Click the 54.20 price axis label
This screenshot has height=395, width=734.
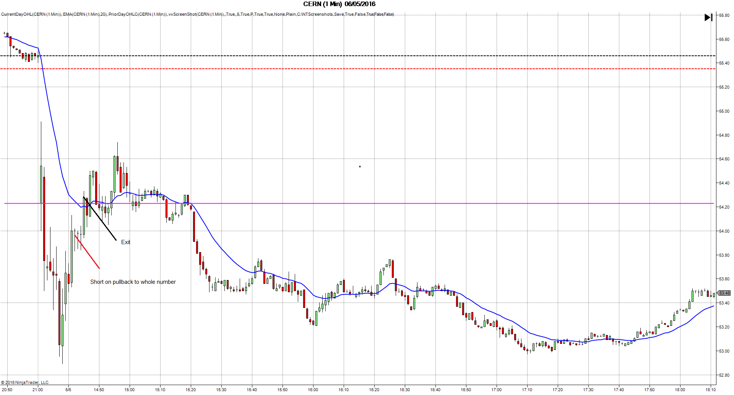coord(724,207)
